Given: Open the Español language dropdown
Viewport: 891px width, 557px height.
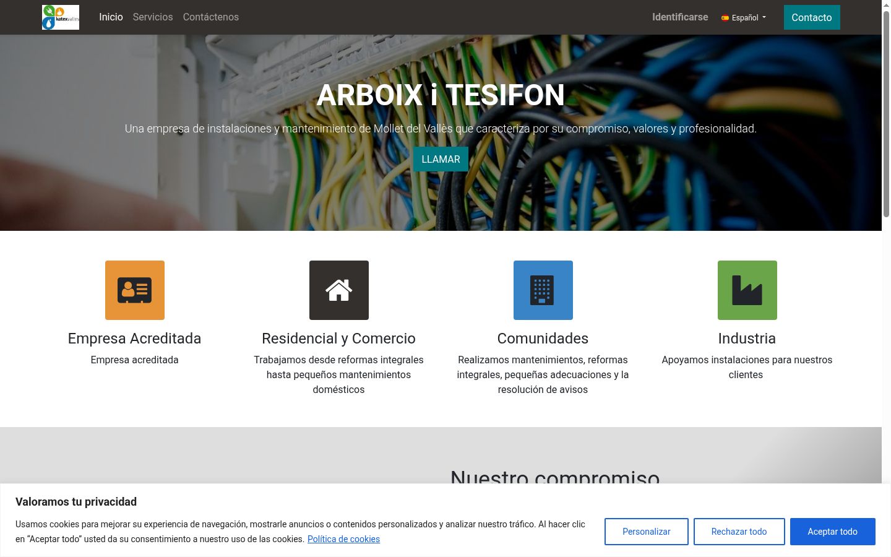Looking at the screenshot, I should point(744,17).
